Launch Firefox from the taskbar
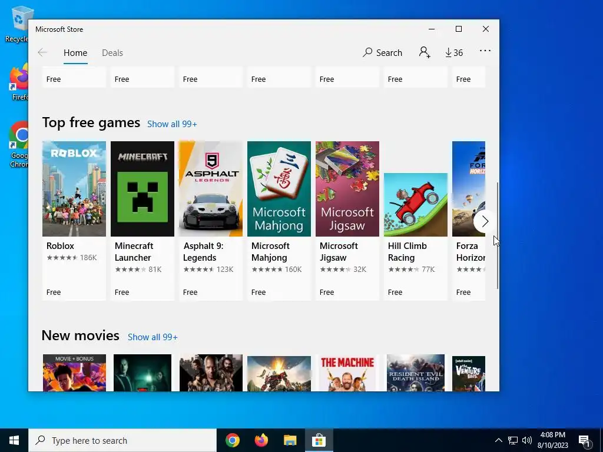Image resolution: width=603 pixels, height=452 pixels. click(261, 440)
